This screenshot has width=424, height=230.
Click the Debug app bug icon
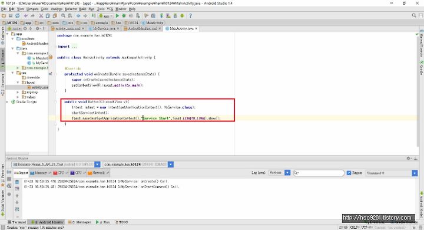pyautogui.click(x=124, y=16)
